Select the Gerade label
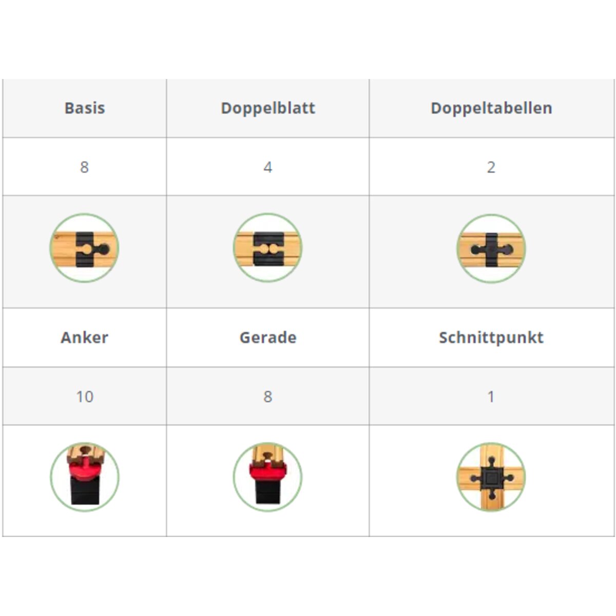616x616 pixels. click(267, 338)
